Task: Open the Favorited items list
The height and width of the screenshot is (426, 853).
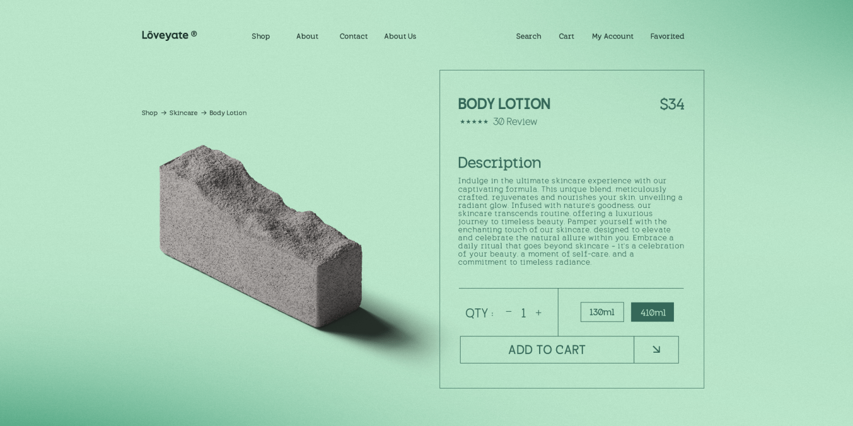Action: click(x=667, y=36)
